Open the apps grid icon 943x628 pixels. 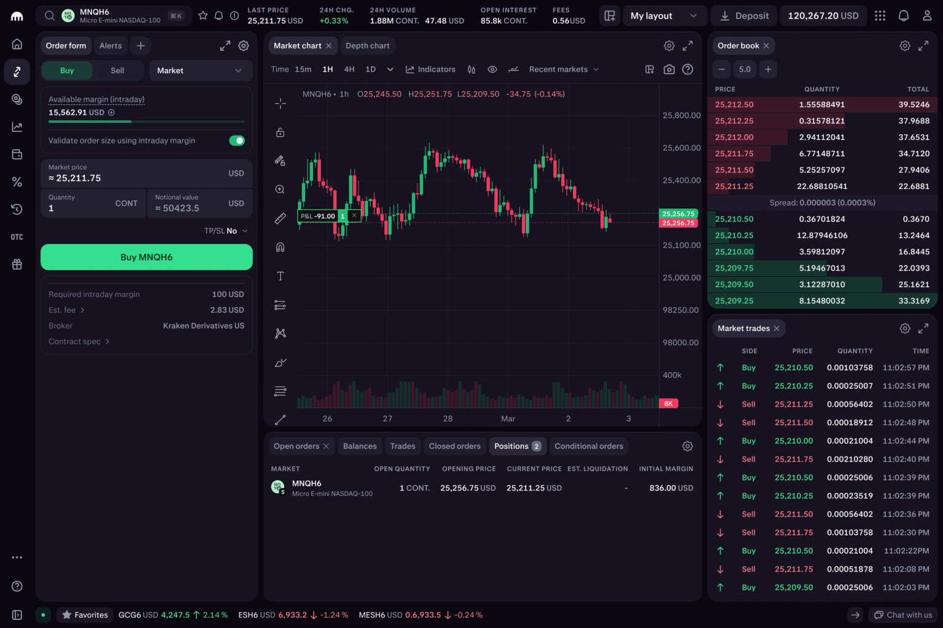tap(880, 16)
